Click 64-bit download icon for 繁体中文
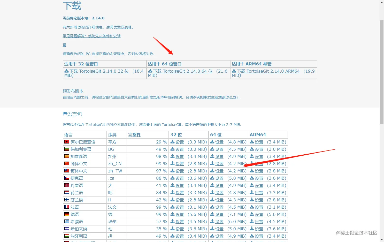Image resolution: width=384 pixels, height=242 pixels. 212,171
